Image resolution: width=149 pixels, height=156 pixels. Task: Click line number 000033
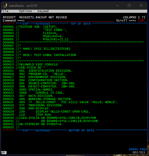point(8,127)
